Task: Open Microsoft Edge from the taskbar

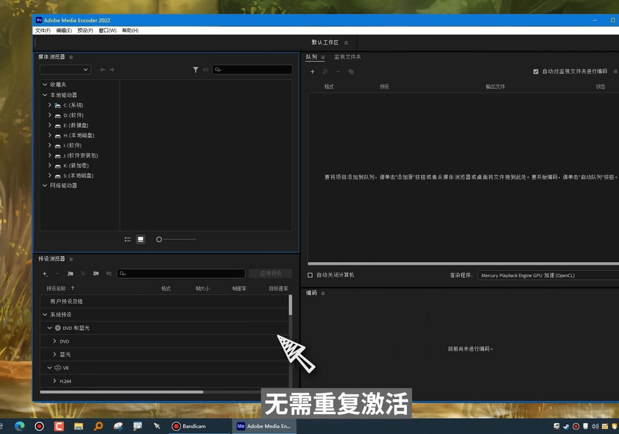Action: pyautogui.click(x=20, y=426)
